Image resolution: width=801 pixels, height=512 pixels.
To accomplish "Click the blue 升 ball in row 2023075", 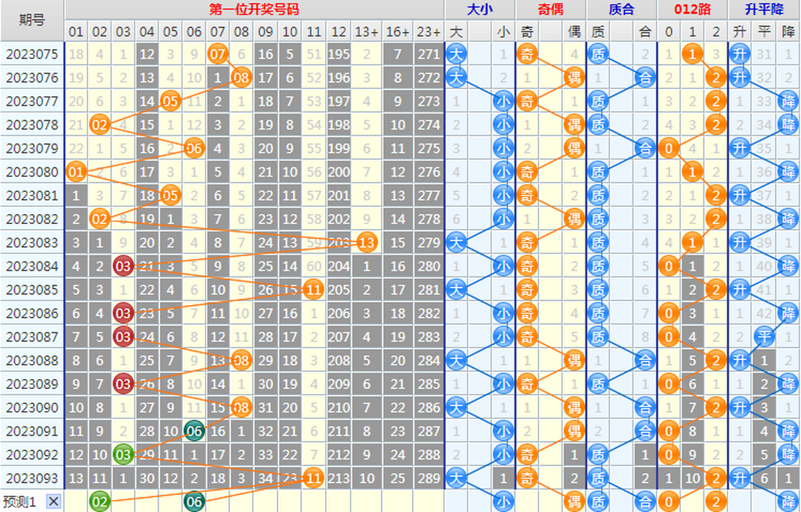I will point(740,54).
